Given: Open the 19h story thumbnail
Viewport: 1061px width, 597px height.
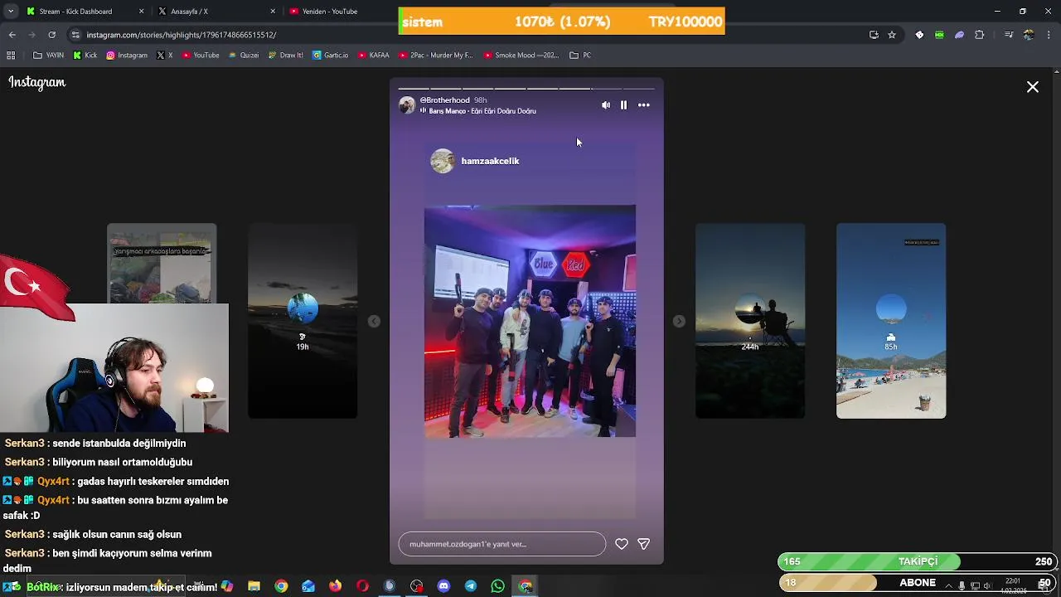Looking at the screenshot, I should pyautogui.click(x=303, y=321).
